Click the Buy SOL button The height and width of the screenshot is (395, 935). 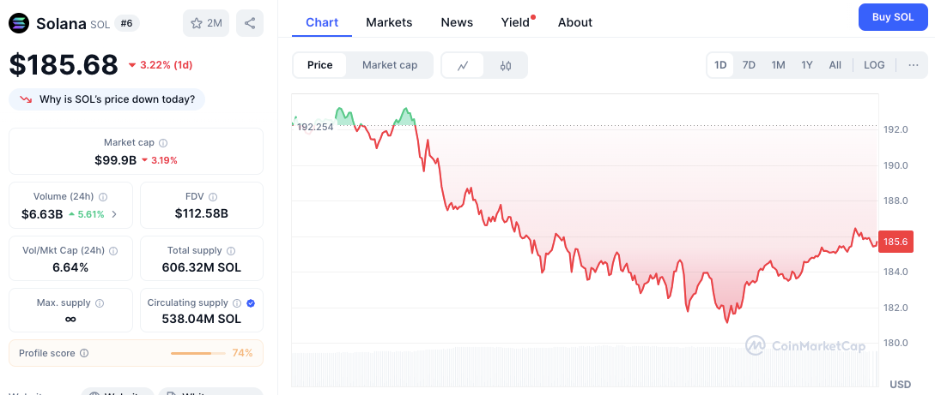[893, 16]
